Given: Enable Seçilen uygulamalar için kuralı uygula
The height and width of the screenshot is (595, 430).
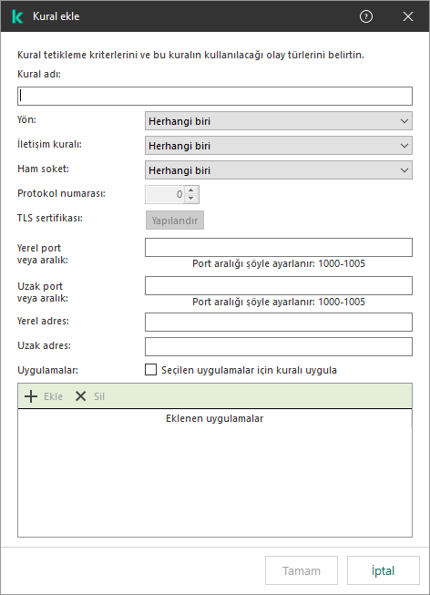Looking at the screenshot, I should [x=150, y=370].
